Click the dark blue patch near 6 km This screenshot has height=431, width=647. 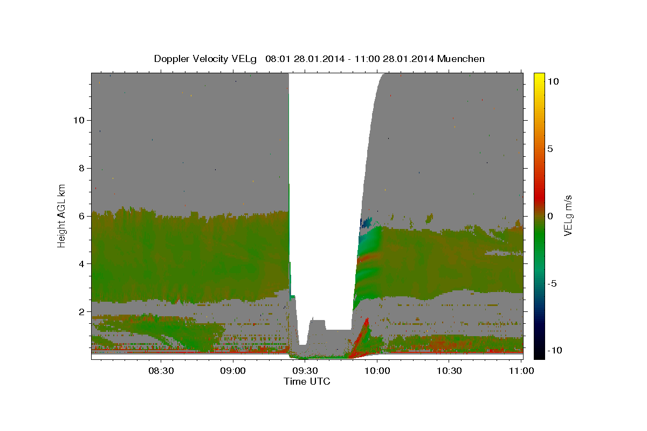[x=366, y=222]
